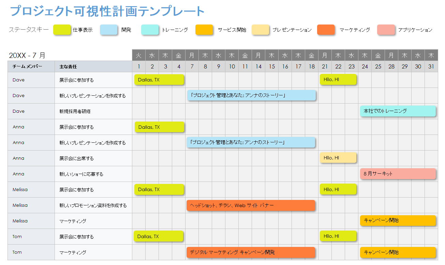Select Anna's pale yellow Hilo, HI bar
Image resolution: width=445 pixels, height=265 pixels.
pyautogui.click(x=338, y=158)
